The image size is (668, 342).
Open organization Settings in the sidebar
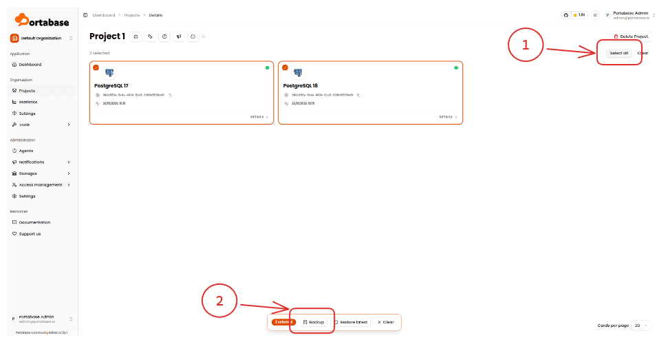(41, 114)
